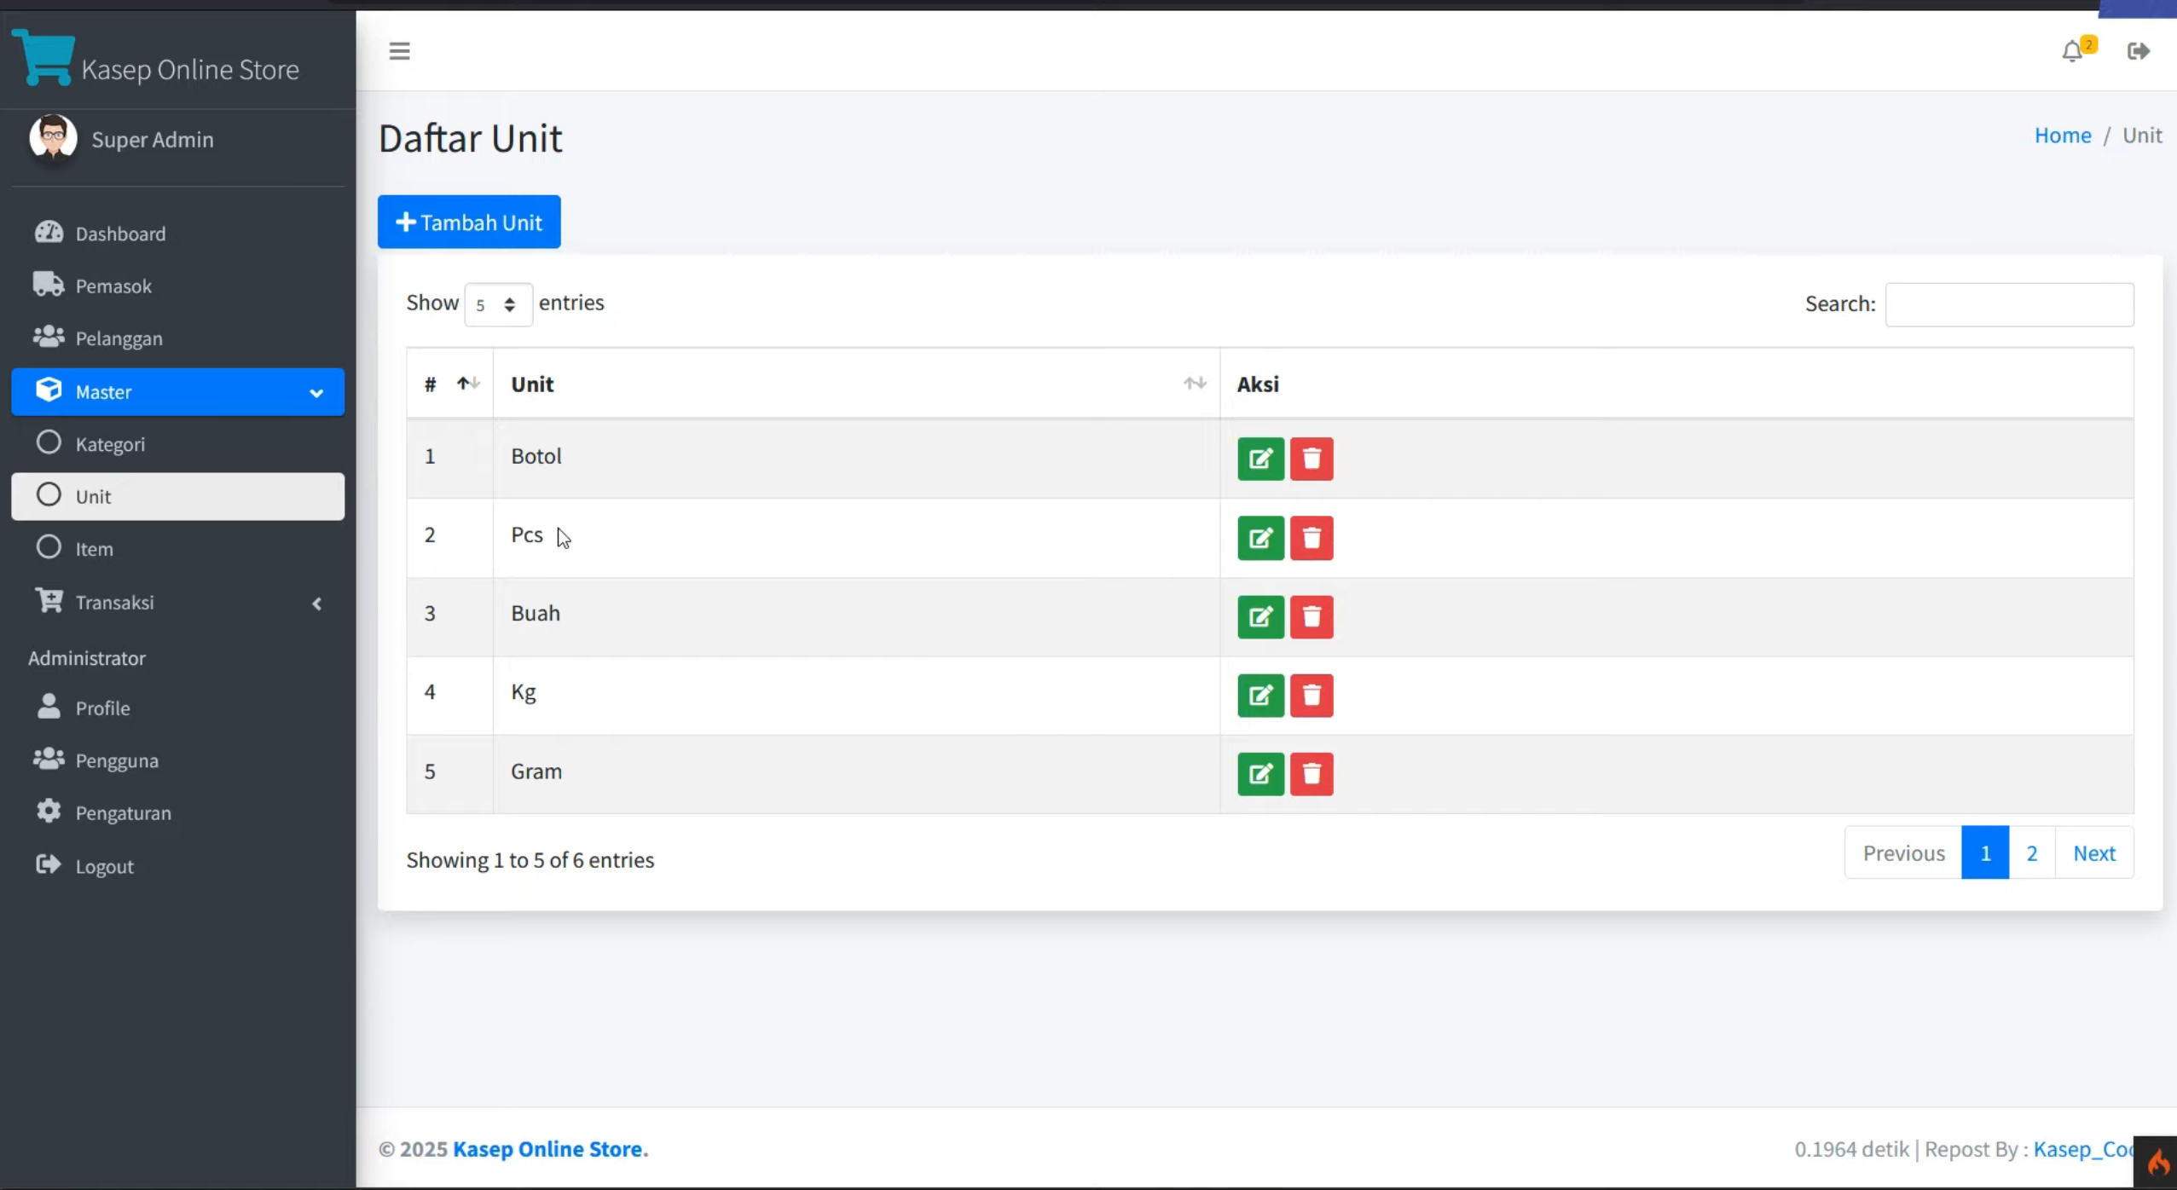
Task: Delete the Kg unit with trash icon
Action: [x=1311, y=696]
